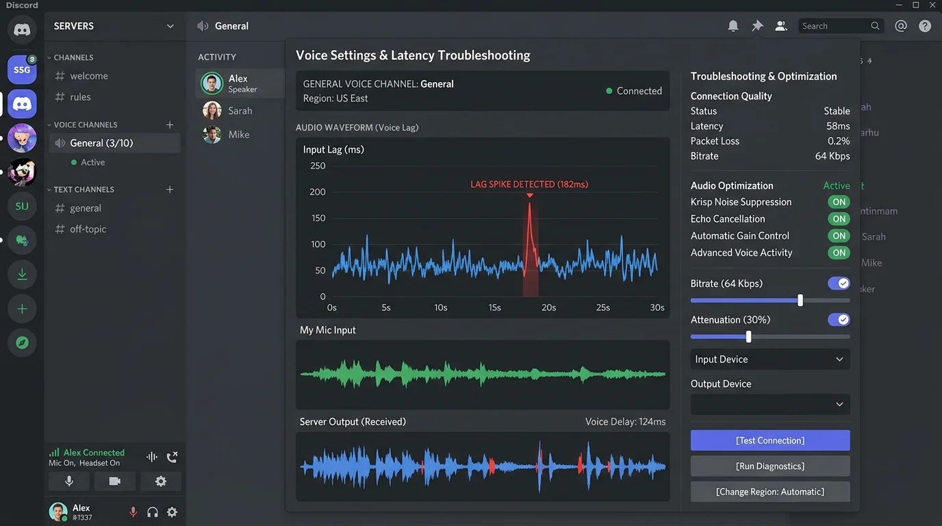Select the blue Discord server icon
The image size is (942, 526).
click(22, 104)
